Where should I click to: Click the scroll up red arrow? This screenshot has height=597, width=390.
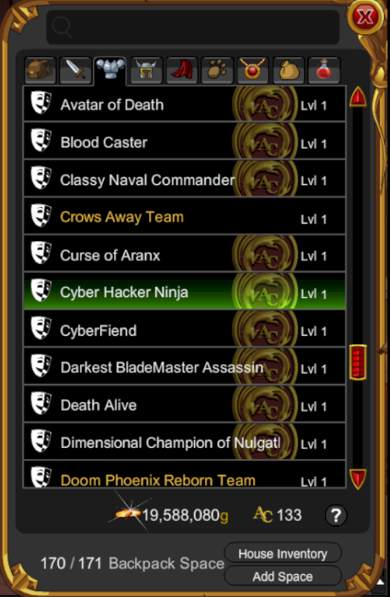[358, 97]
